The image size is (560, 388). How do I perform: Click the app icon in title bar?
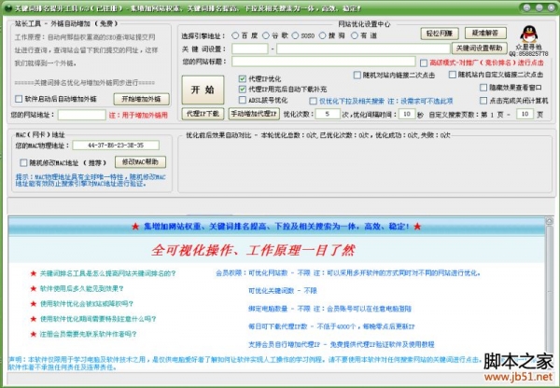(7, 8)
